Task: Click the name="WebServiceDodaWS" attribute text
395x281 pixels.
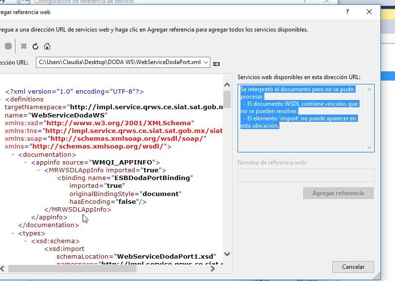Action: pyautogui.click(x=56, y=115)
